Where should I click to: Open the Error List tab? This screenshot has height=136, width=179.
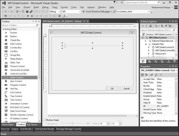coord(5,129)
